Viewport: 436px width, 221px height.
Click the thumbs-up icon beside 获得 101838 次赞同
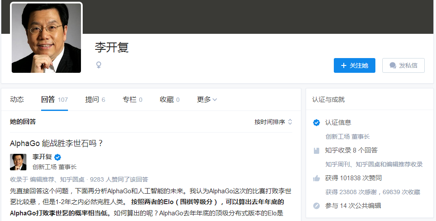(316, 178)
